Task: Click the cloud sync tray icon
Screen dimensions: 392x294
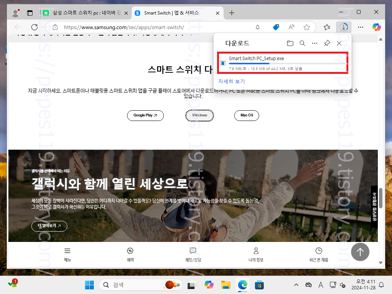Action: click(309, 285)
